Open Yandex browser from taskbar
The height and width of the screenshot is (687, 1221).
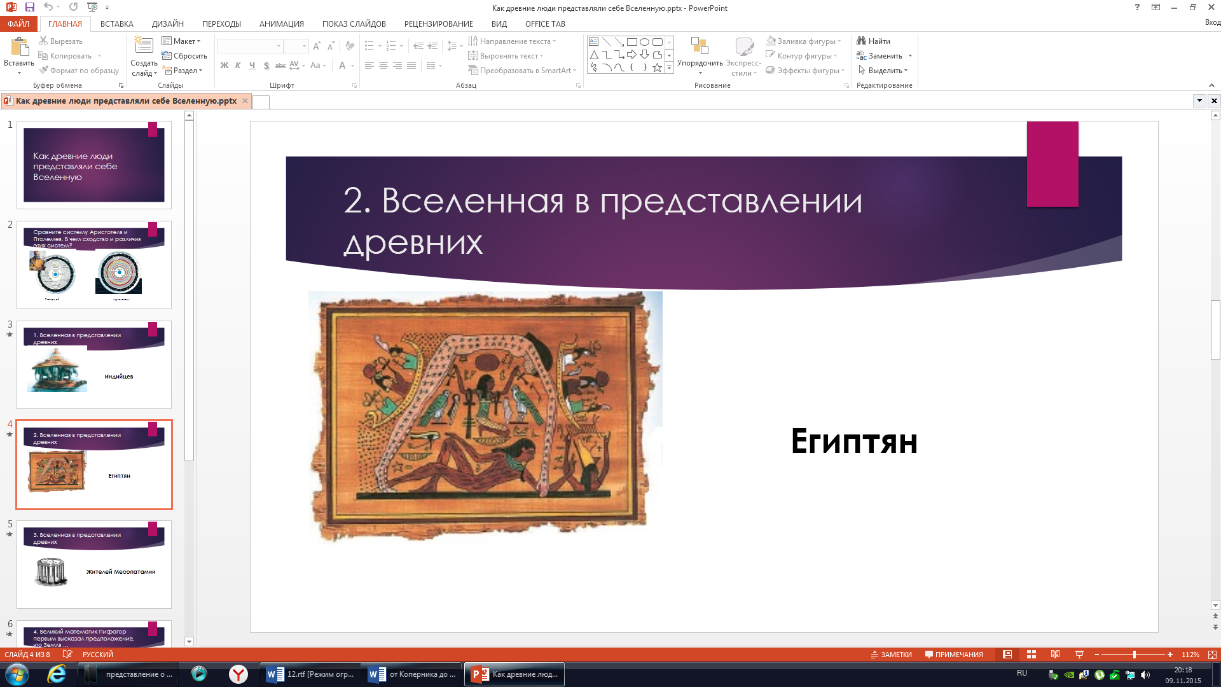[238, 674]
